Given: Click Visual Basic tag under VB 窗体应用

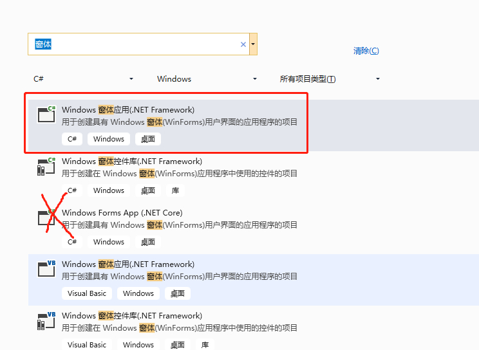Looking at the screenshot, I should point(87,293).
